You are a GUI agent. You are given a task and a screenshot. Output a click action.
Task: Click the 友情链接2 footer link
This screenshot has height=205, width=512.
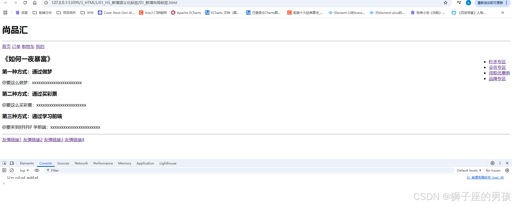coord(33,140)
